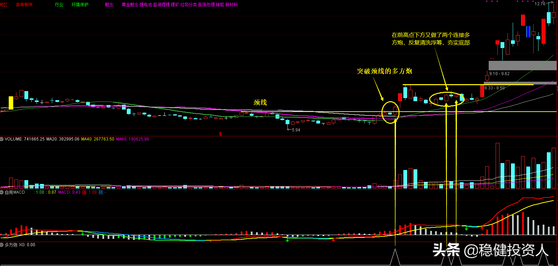Click the VOLUME: 741665.25 readout

(25, 139)
